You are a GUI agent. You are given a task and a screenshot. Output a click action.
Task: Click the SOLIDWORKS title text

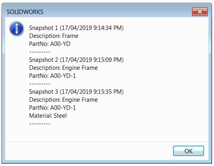point(25,12)
